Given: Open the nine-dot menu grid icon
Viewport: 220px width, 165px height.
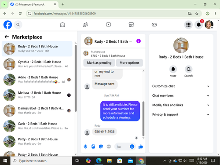Looking at the screenshot, I should (x=188, y=25).
